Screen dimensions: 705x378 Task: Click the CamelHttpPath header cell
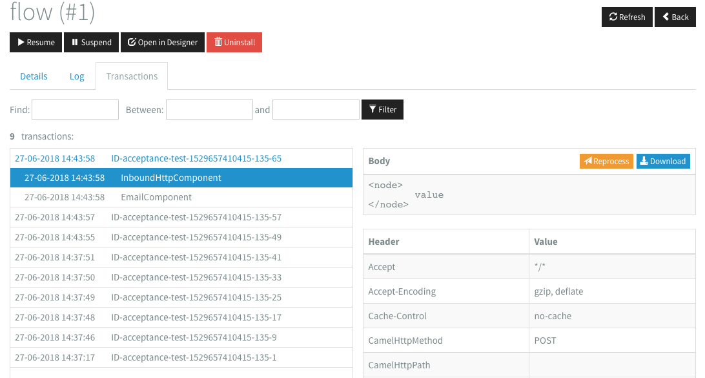point(446,365)
